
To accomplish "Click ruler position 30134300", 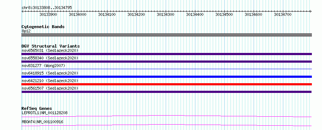I will pyautogui.click(x=165, y=14).
